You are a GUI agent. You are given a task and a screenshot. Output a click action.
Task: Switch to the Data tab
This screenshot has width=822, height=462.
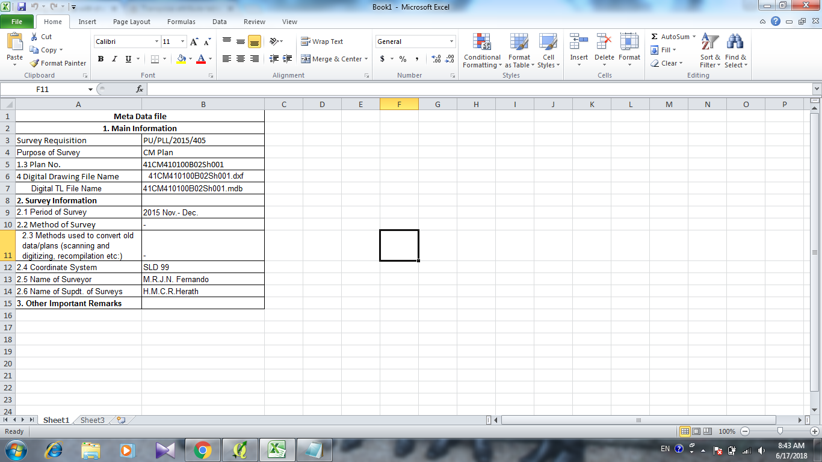click(x=220, y=22)
